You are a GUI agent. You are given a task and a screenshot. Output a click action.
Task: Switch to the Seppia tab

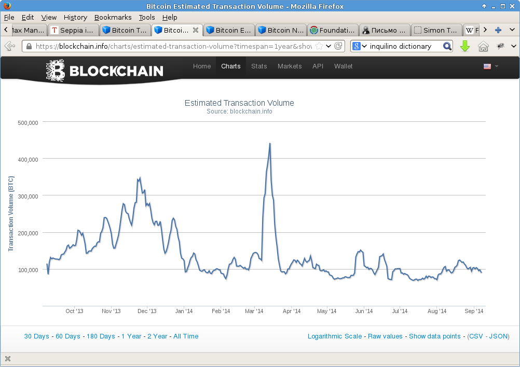(73, 30)
